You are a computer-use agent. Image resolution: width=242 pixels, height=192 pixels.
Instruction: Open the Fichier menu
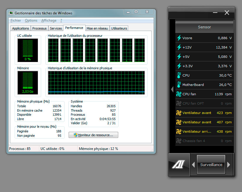(16, 20)
